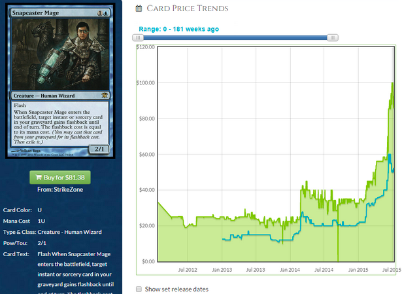Image resolution: width=402 pixels, height=300 pixels.
Task: Click the Type & Class label
Action: click(x=20, y=232)
